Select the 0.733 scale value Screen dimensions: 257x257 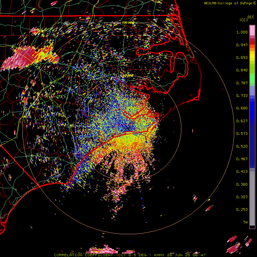pos(242,96)
